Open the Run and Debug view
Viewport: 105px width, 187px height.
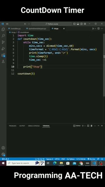coord(3,49)
